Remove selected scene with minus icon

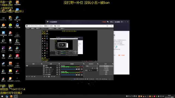pos(29,76)
